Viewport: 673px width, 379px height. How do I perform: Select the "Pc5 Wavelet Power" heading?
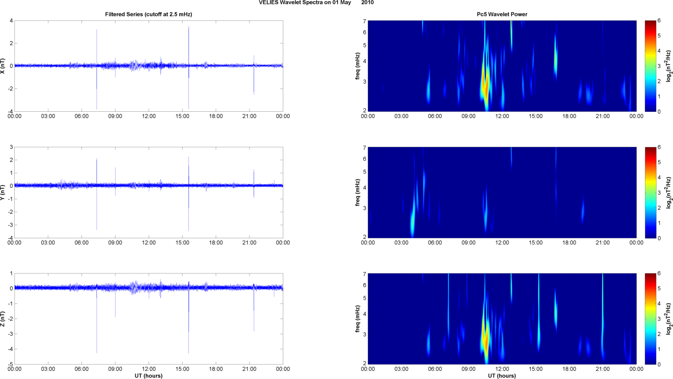(502, 14)
